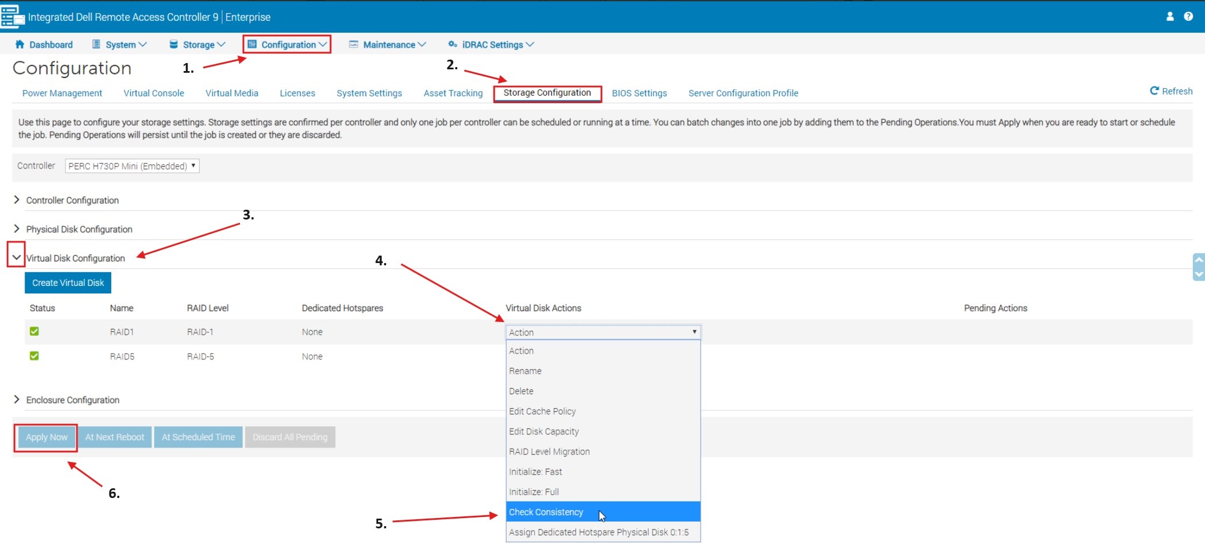This screenshot has width=1205, height=545.
Task: Click the Discard All Pending button
Action: 290,437
